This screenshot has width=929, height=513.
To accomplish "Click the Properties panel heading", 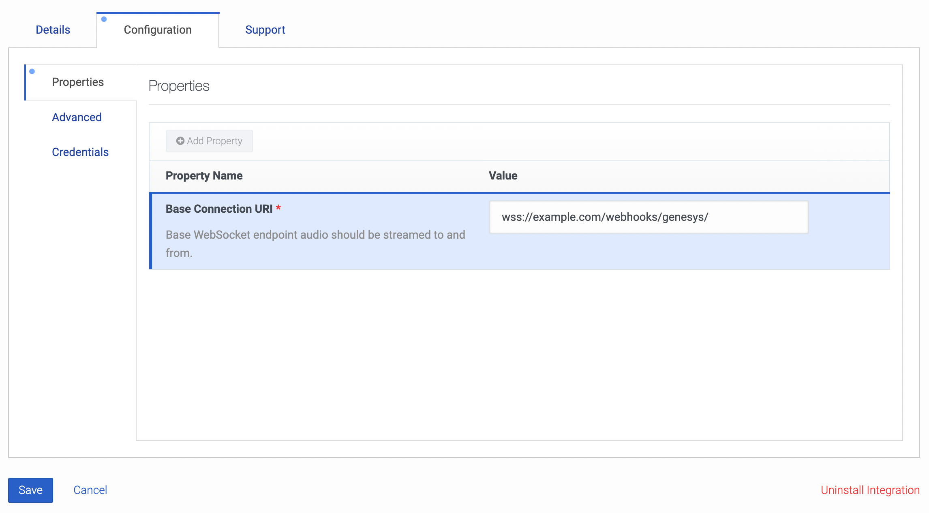I will click(179, 85).
